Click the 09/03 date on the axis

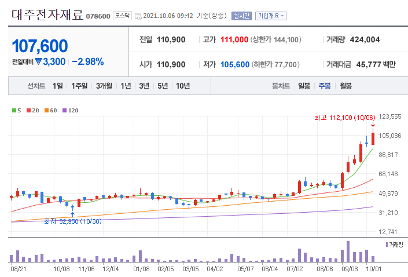[349, 269]
